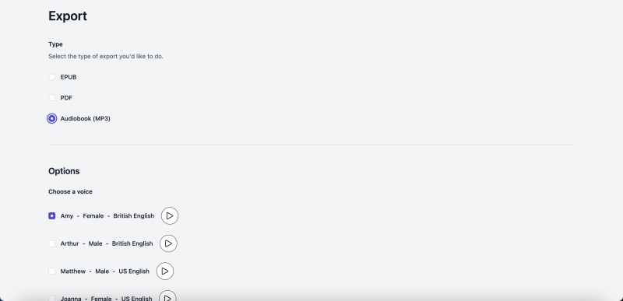
Task: Play the Amy voice preview
Action: (x=170, y=215)
